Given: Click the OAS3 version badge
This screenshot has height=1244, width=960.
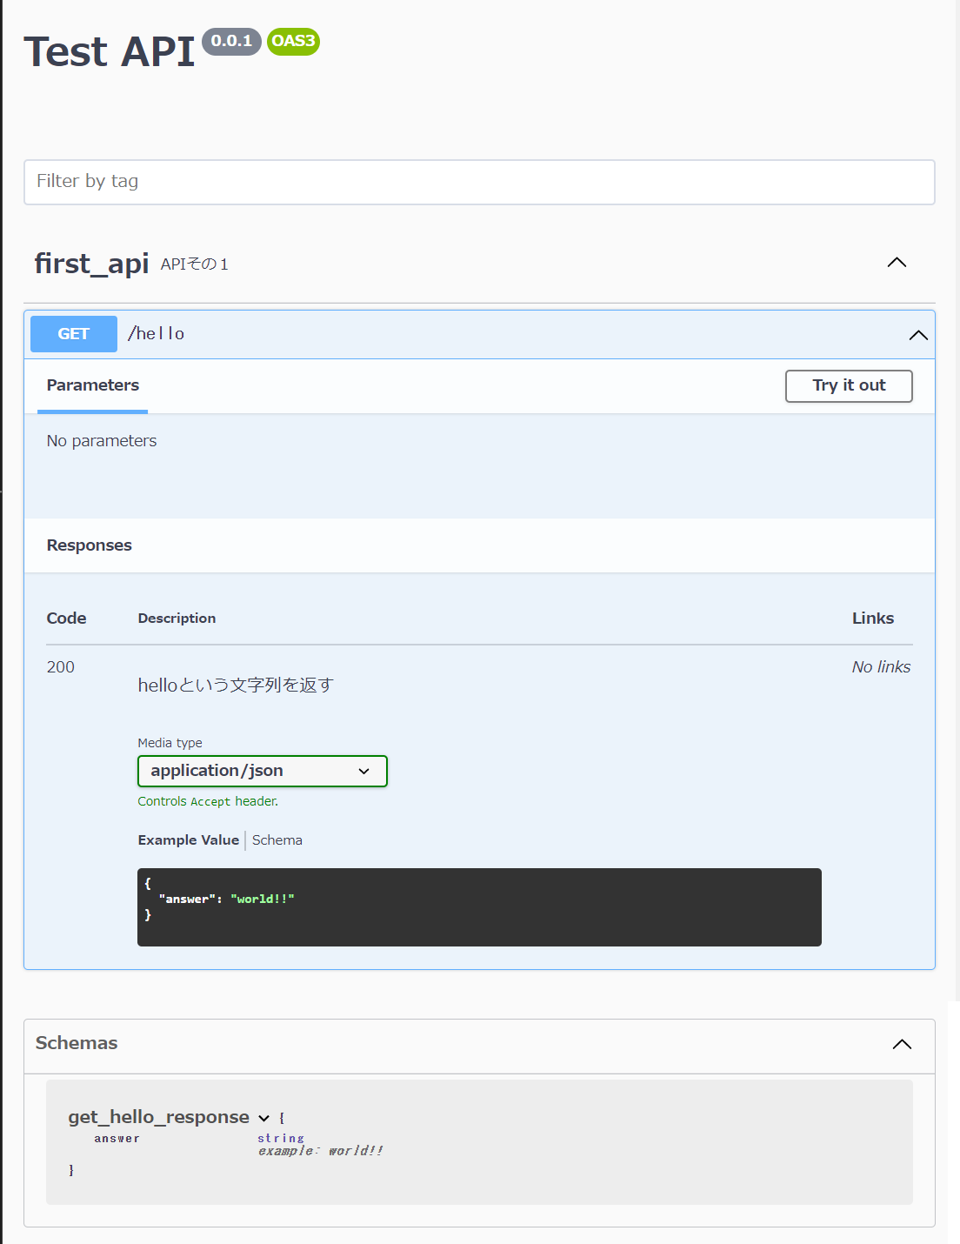Looking at the screenshot, I should pyautogui.click(x=293, y=41).
